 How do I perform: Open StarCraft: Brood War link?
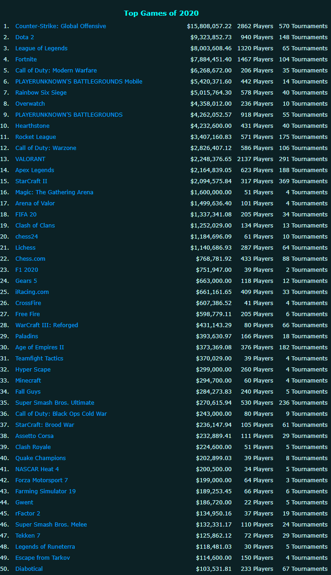45,425
